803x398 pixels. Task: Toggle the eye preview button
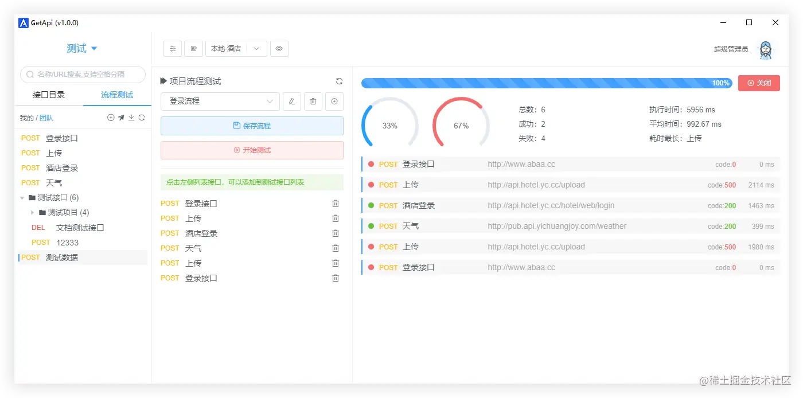[x=279, y=49]
